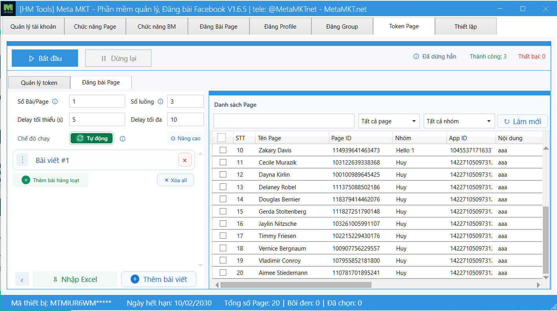Image resolution: width=557 pixels, height=311 pixels.
Task: Switch to the Quản lý token sub-tab
Action: tap(39, 82)
